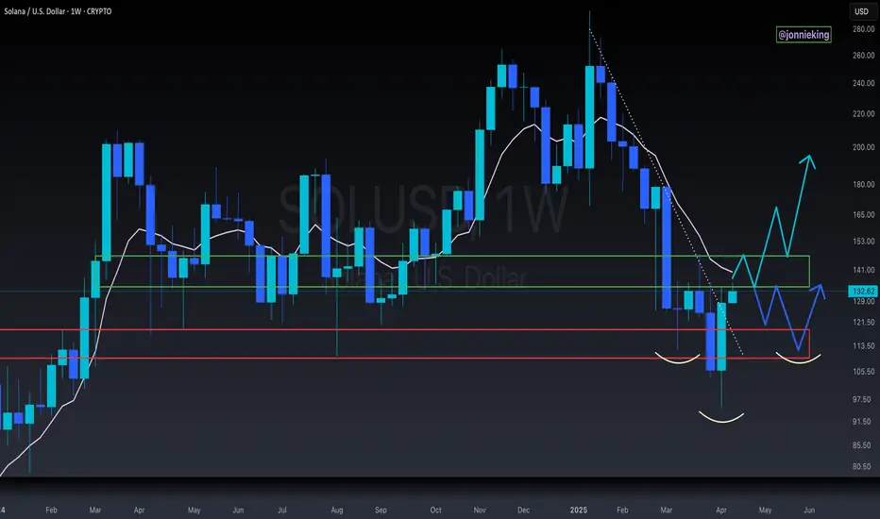880x519 pixels.
Task: Select the 153.00 price axis label
Action: (863, 242)
